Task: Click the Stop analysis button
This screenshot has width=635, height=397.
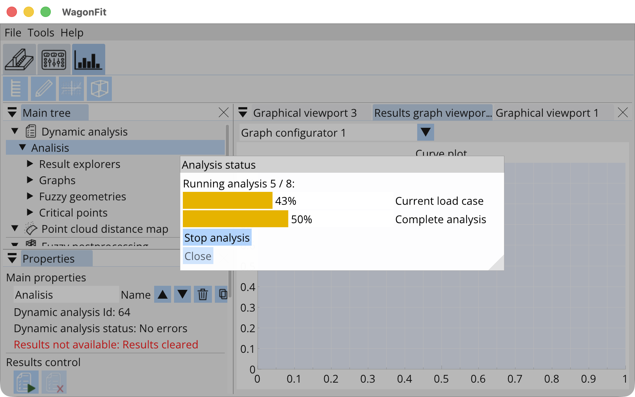Action: click(217, 238)
